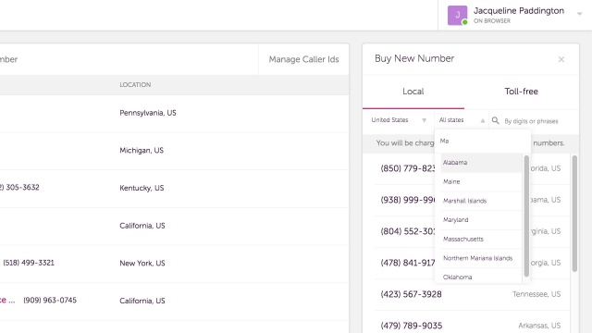Click the states dropdown list scrollbar

pos(526,216)
